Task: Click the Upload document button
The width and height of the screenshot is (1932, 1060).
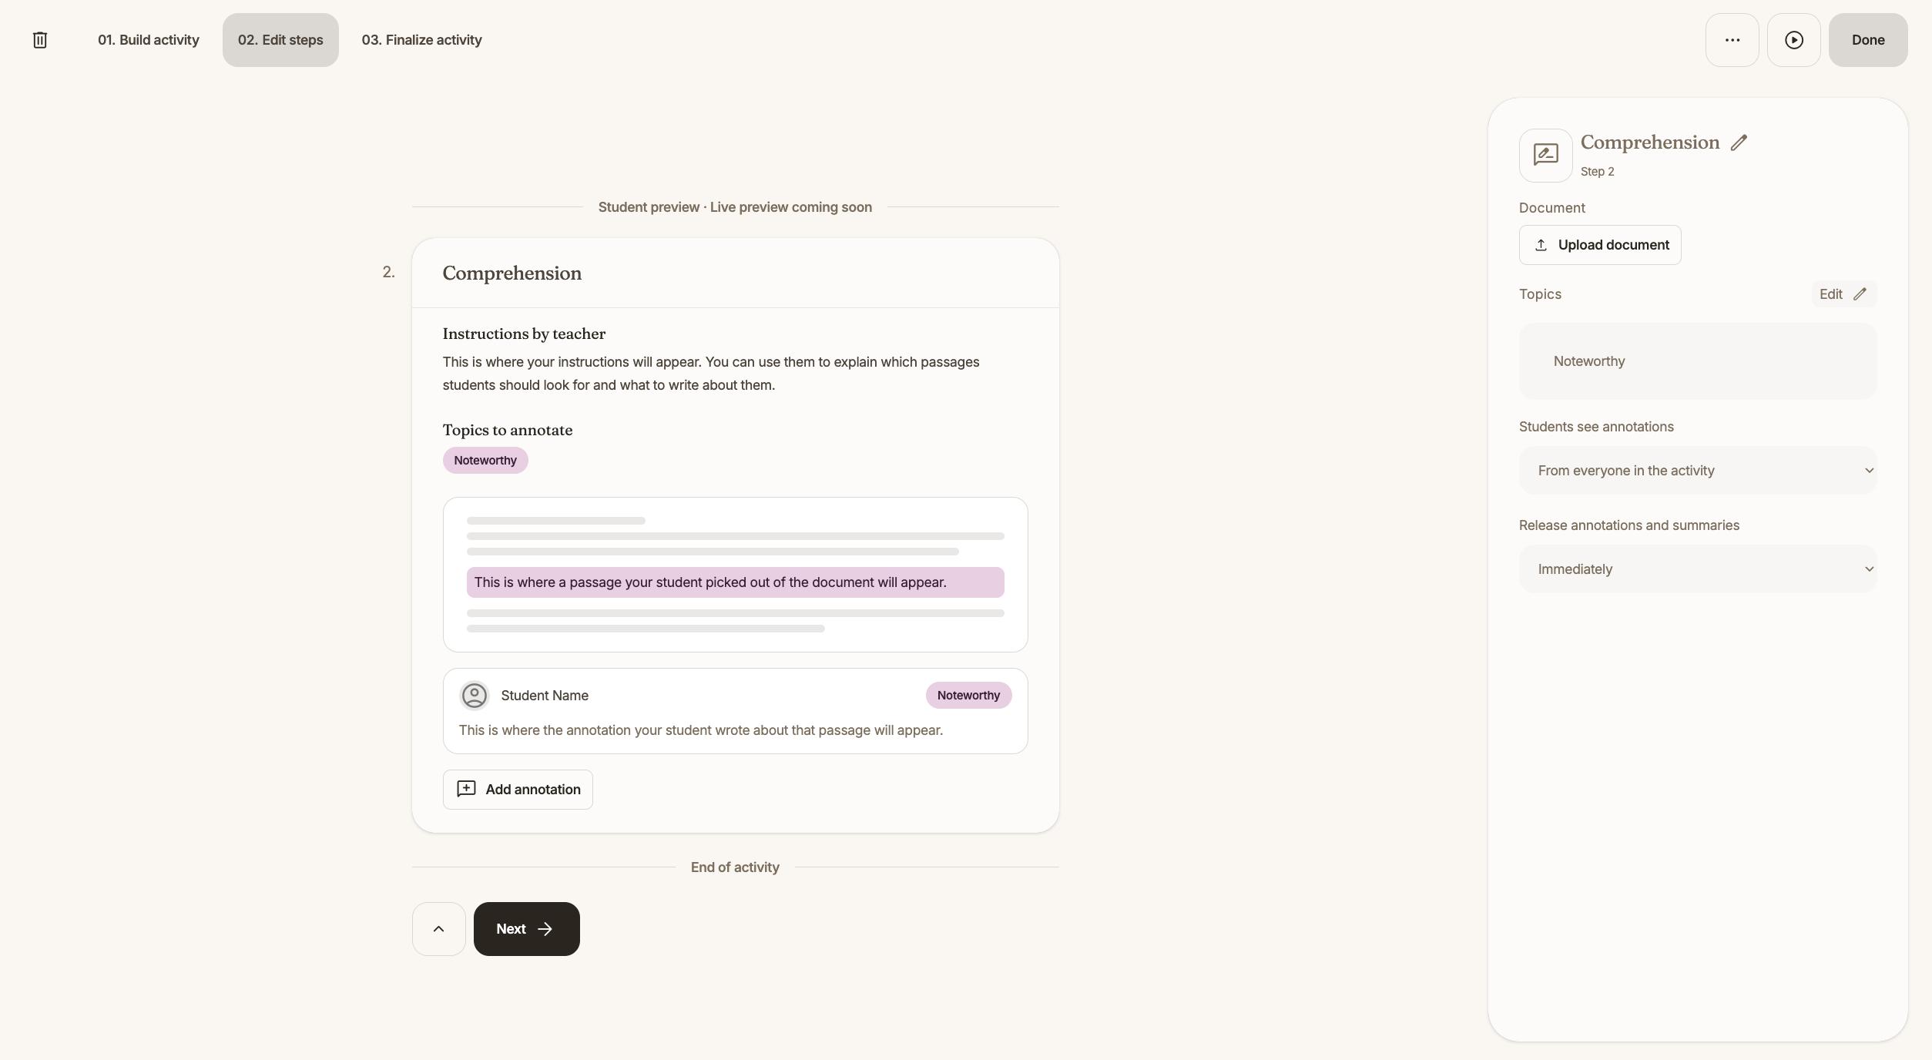Action: click(1600, 245)
